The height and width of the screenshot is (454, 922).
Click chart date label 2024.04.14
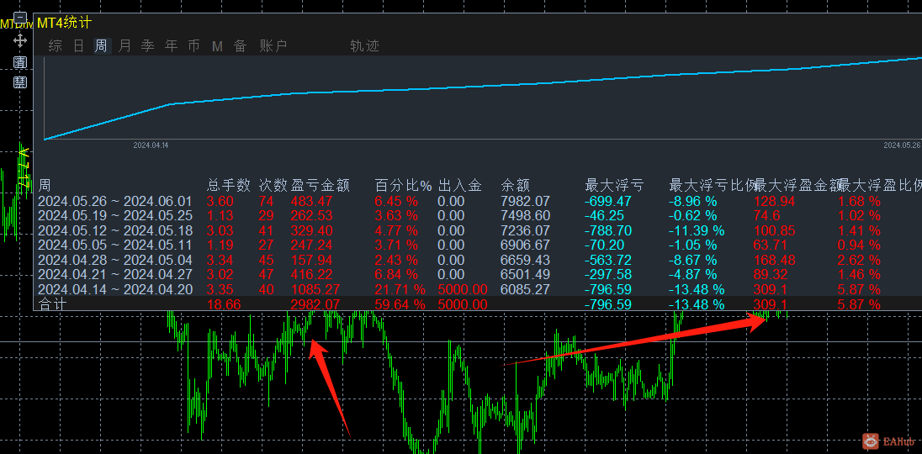151,145
